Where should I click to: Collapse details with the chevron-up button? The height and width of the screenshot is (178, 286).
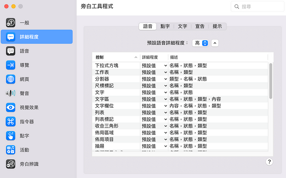click(215, 43)
